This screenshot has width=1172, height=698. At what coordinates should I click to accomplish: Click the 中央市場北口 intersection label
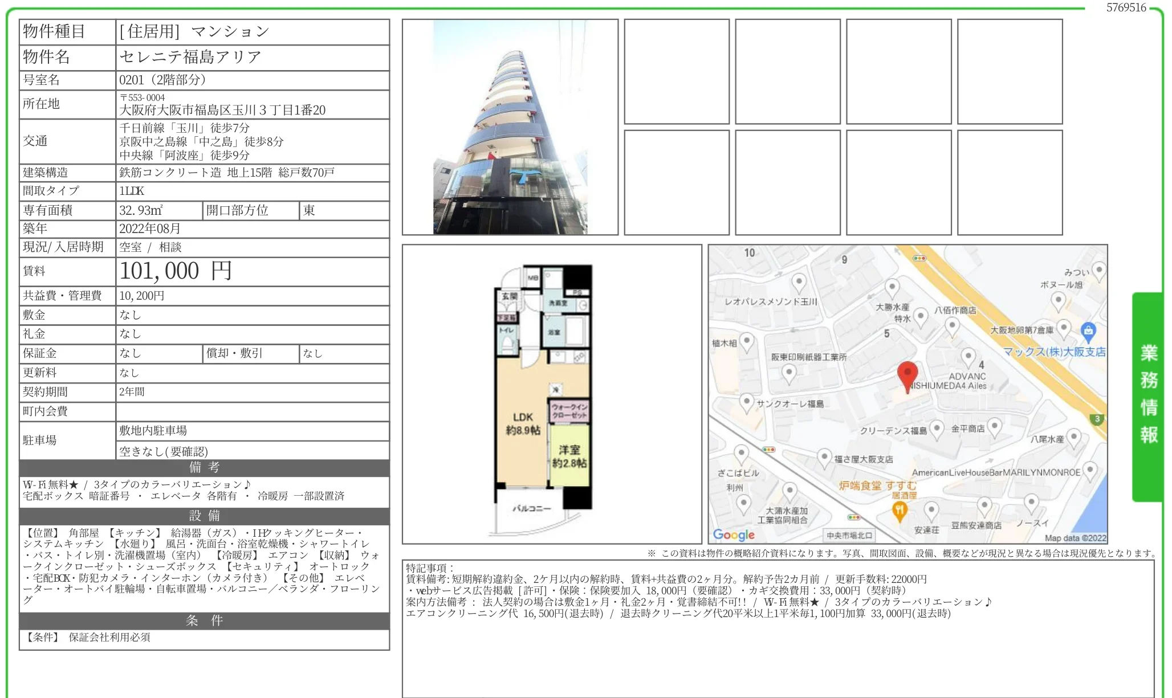tap(849, 536)
